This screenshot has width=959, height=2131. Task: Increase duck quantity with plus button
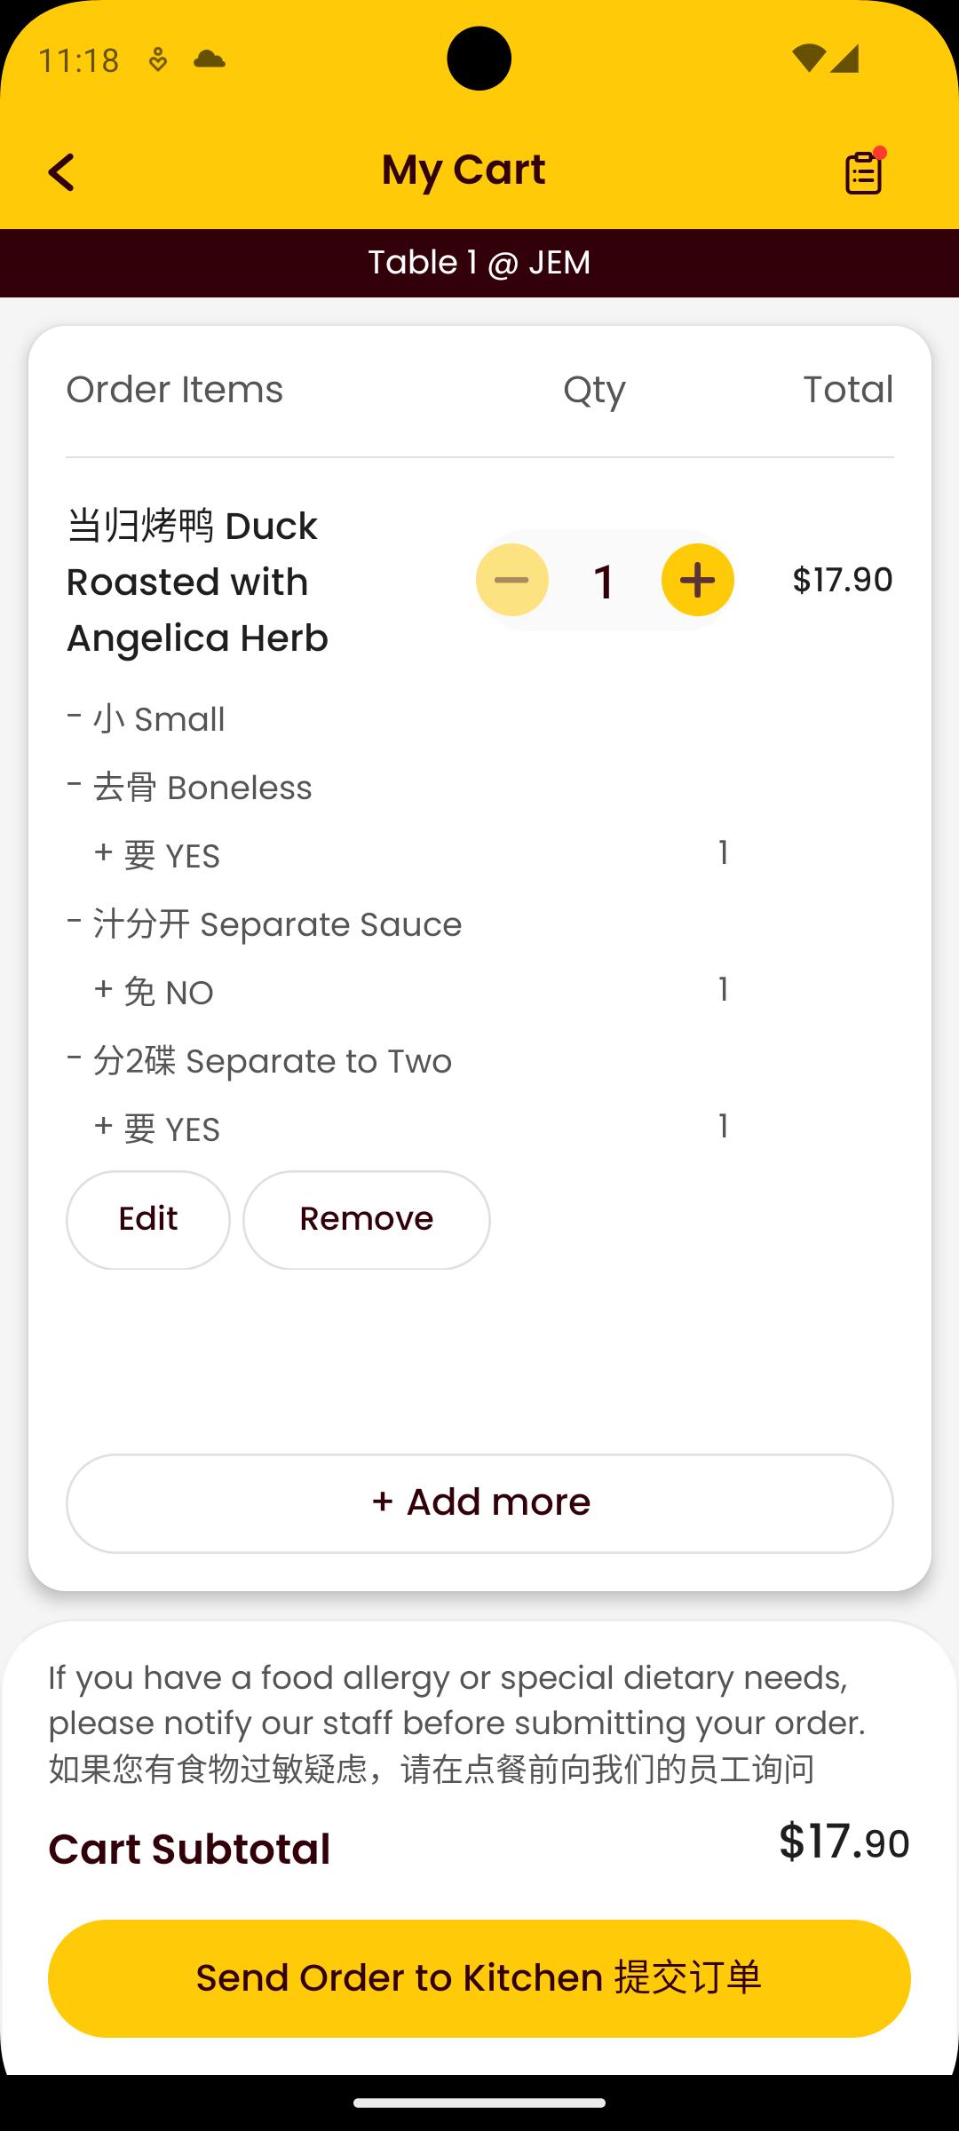(698, 580)
